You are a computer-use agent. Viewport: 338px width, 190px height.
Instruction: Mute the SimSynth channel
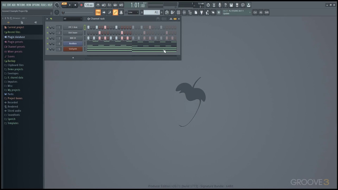tap(48, 49)
